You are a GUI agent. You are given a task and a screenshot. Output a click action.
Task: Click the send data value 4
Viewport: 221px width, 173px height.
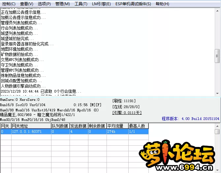point(79,131)
